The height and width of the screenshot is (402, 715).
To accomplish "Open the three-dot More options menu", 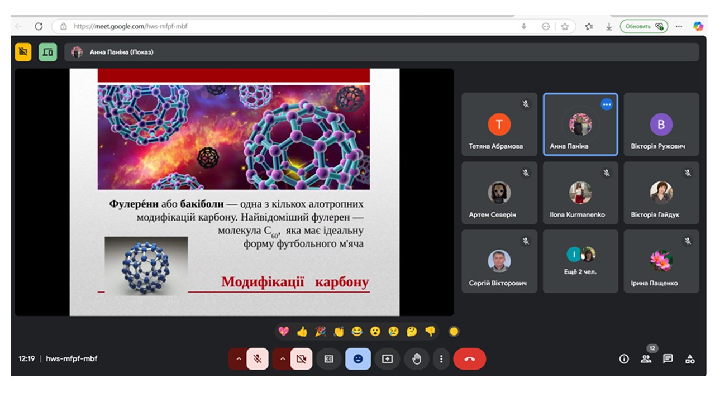I will [x=441, y=359].
